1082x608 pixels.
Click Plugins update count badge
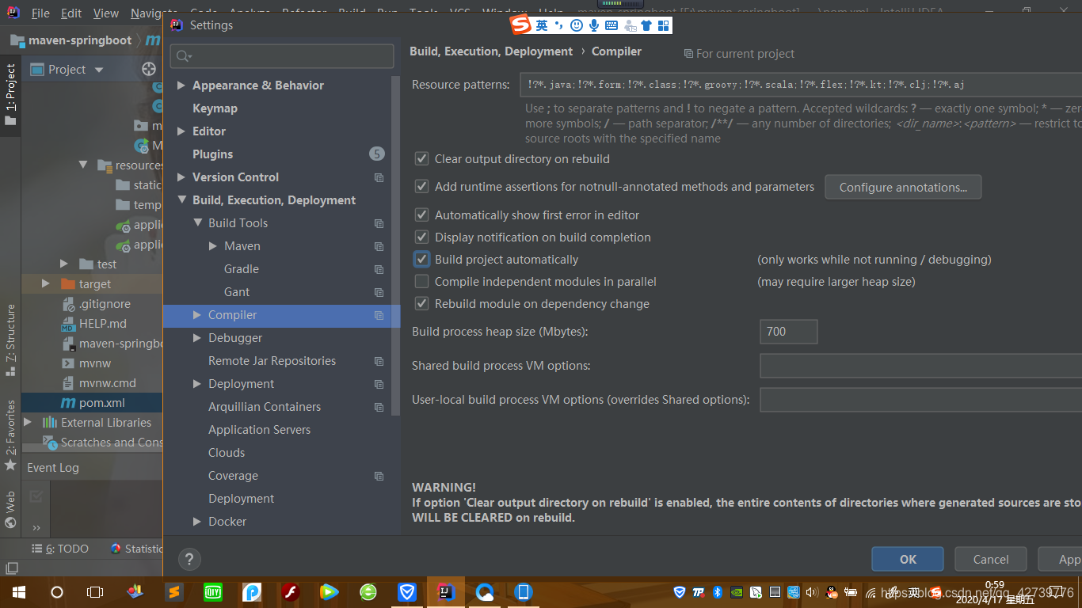tap(377, 154)
